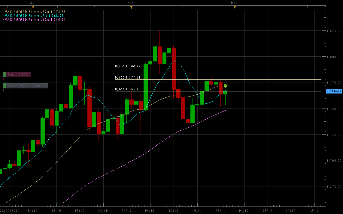Click the Oct month triangle marker
Screen dimensions: 343x214
(x=33, y=7)
